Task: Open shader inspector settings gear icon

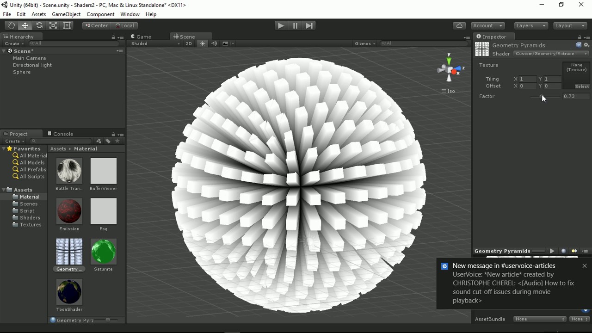Action: pos(586,45)
